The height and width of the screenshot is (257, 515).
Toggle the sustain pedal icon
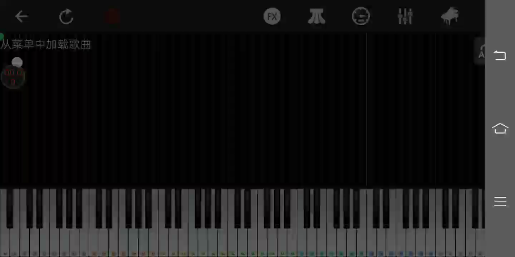pos(317,16)
